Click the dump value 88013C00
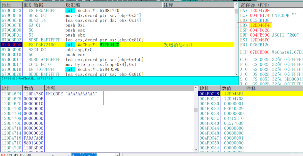Screen dimensions: 303x156 pos(34,143)
